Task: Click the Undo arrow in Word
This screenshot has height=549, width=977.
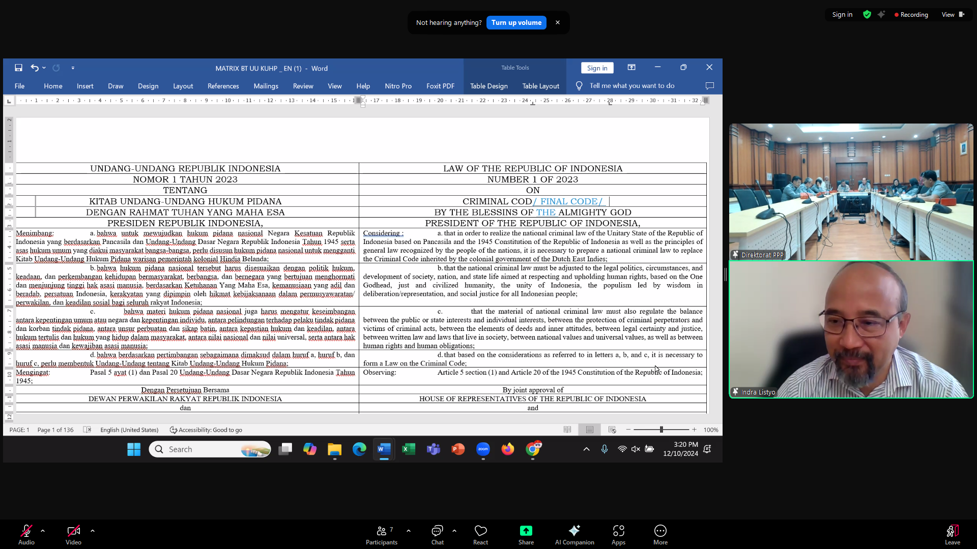Action: (34, 68)
